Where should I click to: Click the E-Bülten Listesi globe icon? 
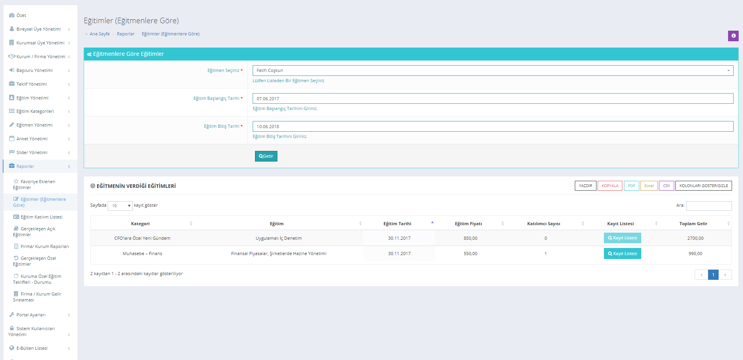point(11,348)
